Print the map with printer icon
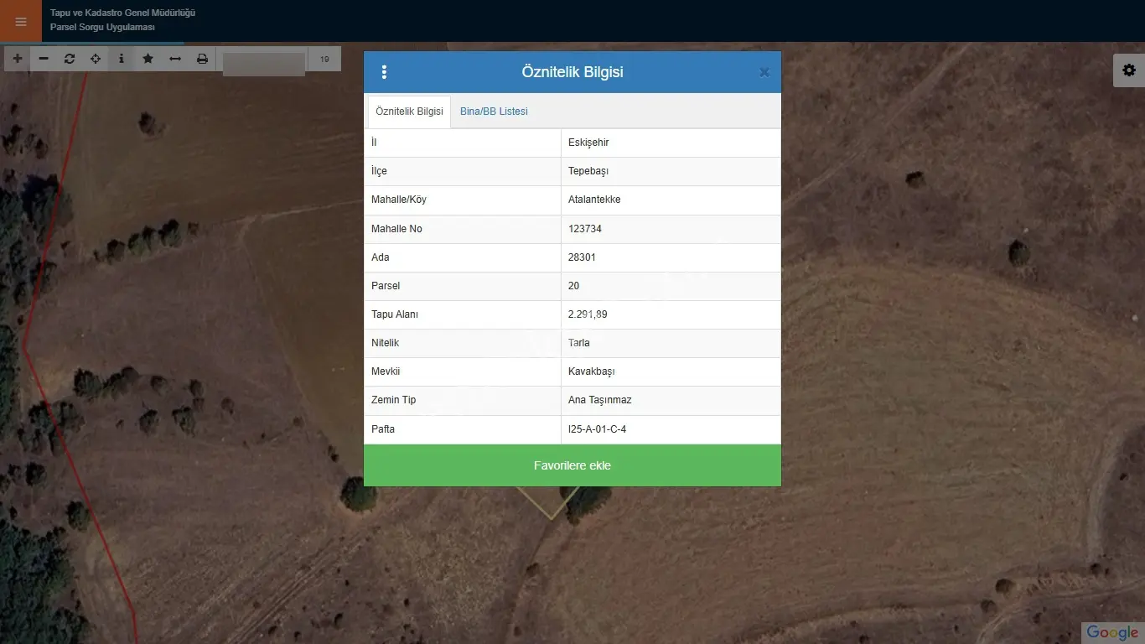1145x644 pixels. click(x=202, y=59)
